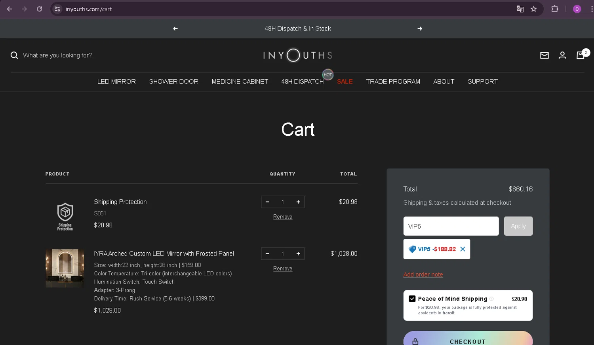594x345 pixels.
Task: Open the SALE menu item
Action: coord(345,82)
